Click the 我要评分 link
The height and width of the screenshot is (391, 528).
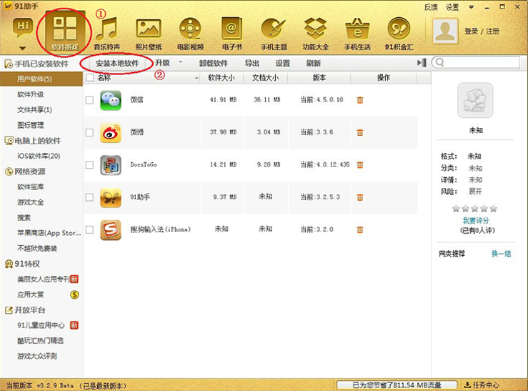tap(475, 221)
